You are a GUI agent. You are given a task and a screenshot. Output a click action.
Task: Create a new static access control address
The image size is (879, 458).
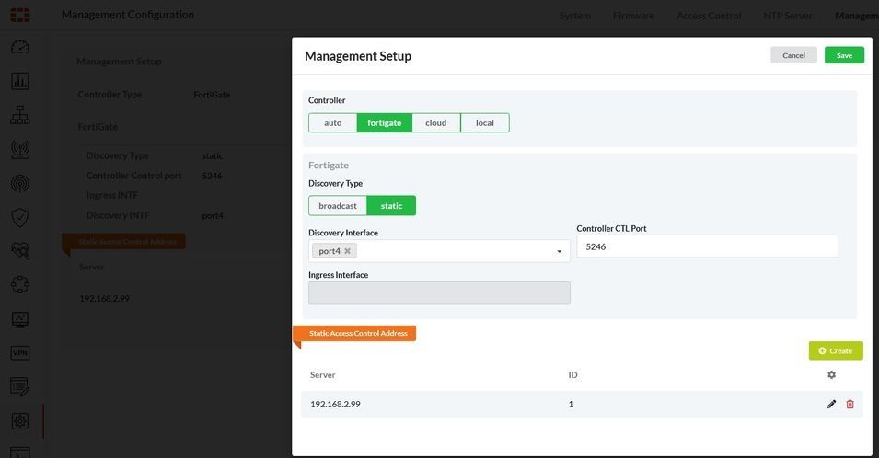point(836,350)
